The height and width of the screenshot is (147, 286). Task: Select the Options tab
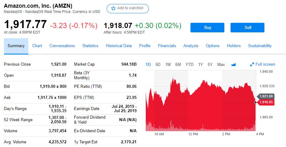(x=213, y=46)
